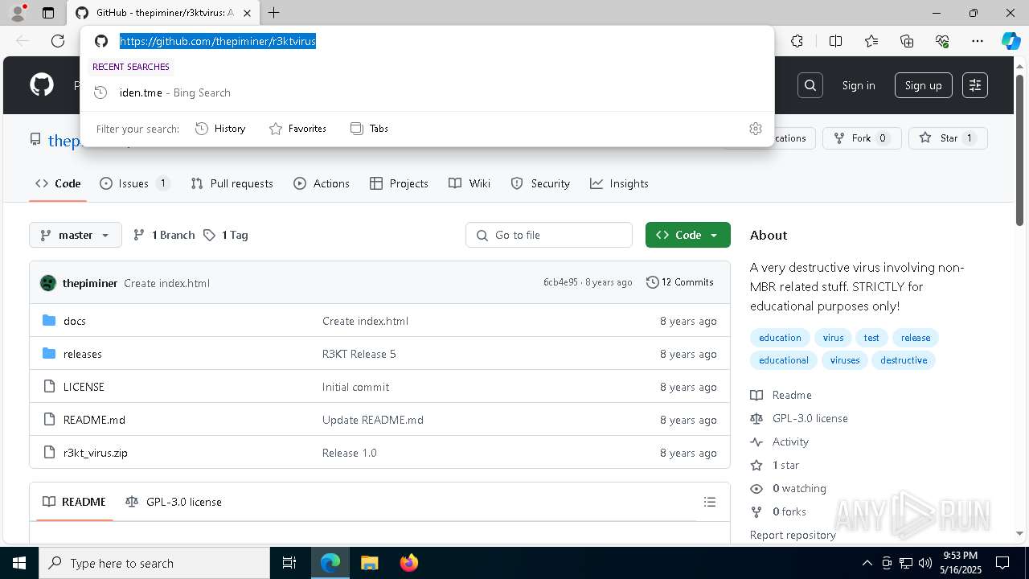Viewport: 1029px width, 579px height.
Task: Click the 'viruses' topic tag
Action: pos(845,360)
